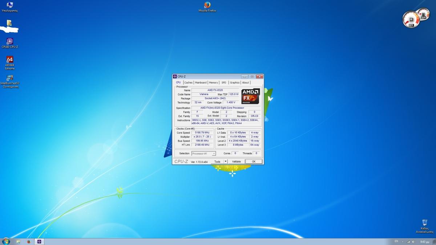The width and height of the screenshot is (436, 245).
Task: Switch to the CPU tab
Action: [178, 82]
